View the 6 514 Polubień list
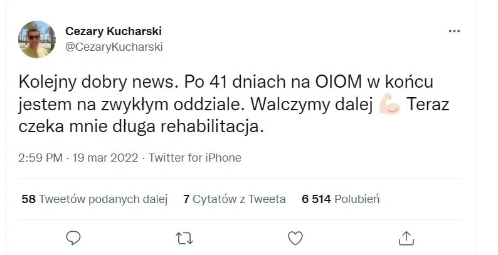Viewport: 498px width, 255px height. coord(341,199)
